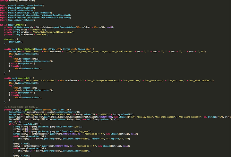Click the createList(); call inside the constructor
The height and width of the screenshot is (157, 231).
tap(16, 42)
